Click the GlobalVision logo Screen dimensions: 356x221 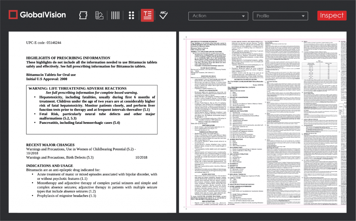coord(37,15)
